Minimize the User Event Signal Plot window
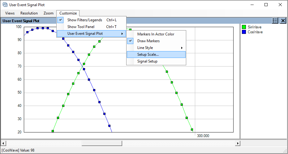The image size is (288, 154). (252, 5)
